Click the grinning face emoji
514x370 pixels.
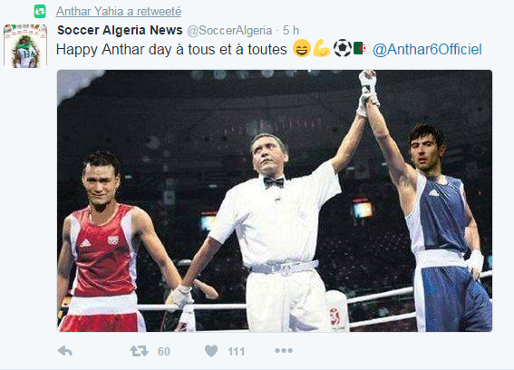coord(302,48)
